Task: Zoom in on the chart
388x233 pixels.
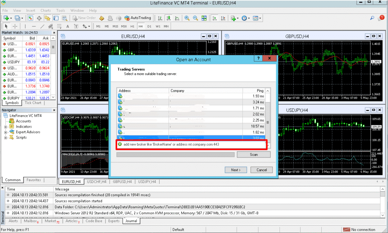Action: pyautogui.click(x=187, y=18)
